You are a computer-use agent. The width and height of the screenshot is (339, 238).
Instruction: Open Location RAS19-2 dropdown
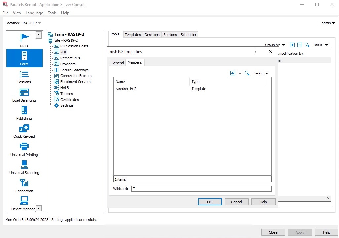click(32, 23)
